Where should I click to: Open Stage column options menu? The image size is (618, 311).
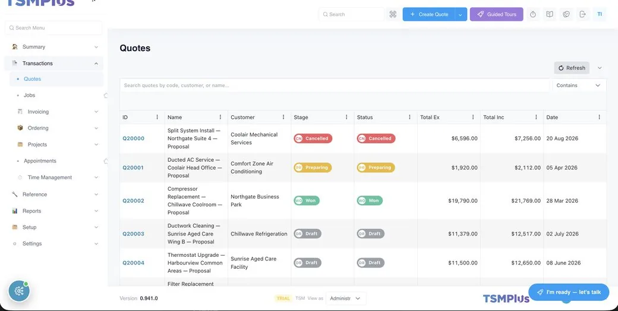point(346,117)
